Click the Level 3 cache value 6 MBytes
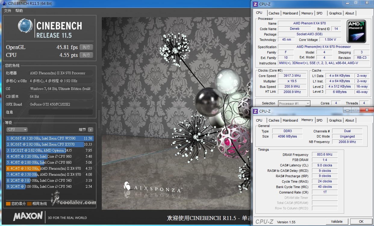Screen dimensions: 374x226 coord(339,92)
